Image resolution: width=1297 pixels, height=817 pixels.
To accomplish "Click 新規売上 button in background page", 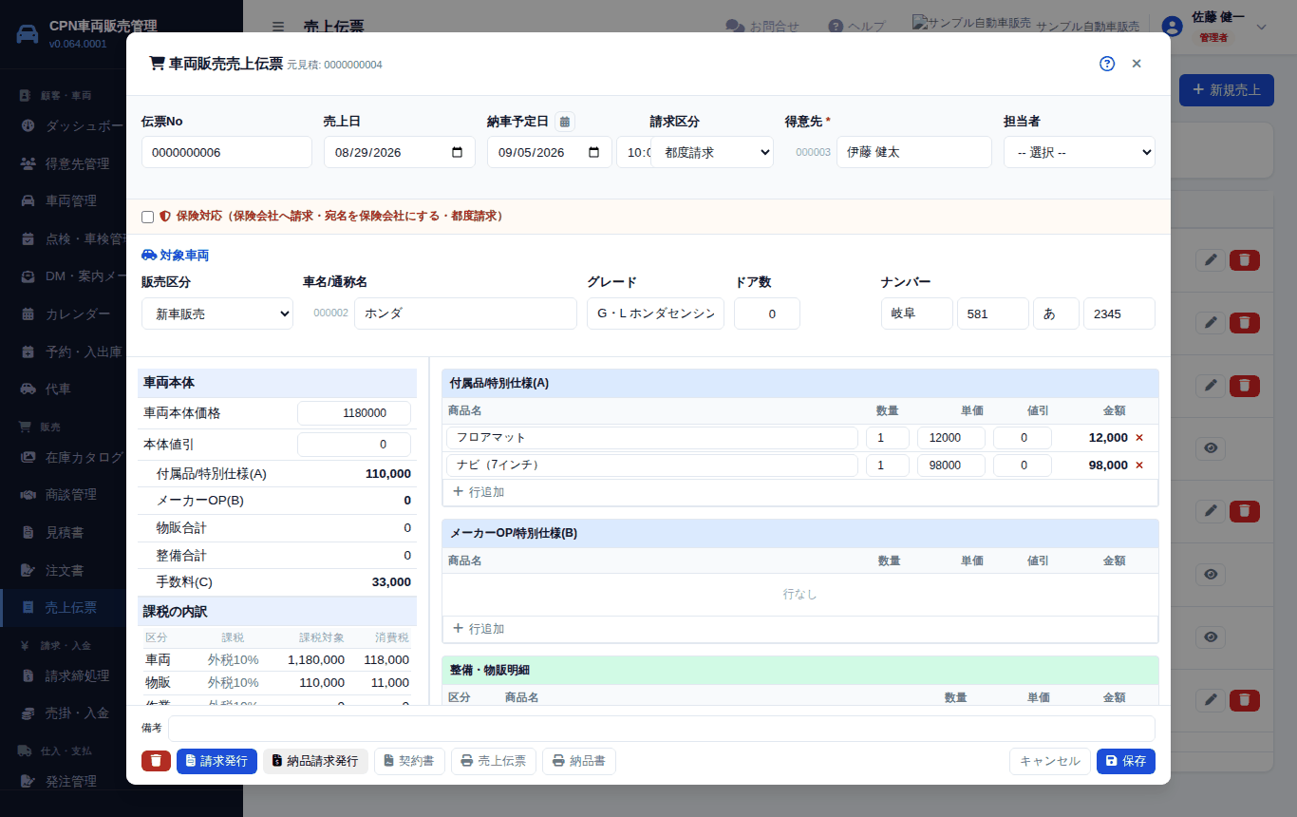I will (x=1227, y=90).
